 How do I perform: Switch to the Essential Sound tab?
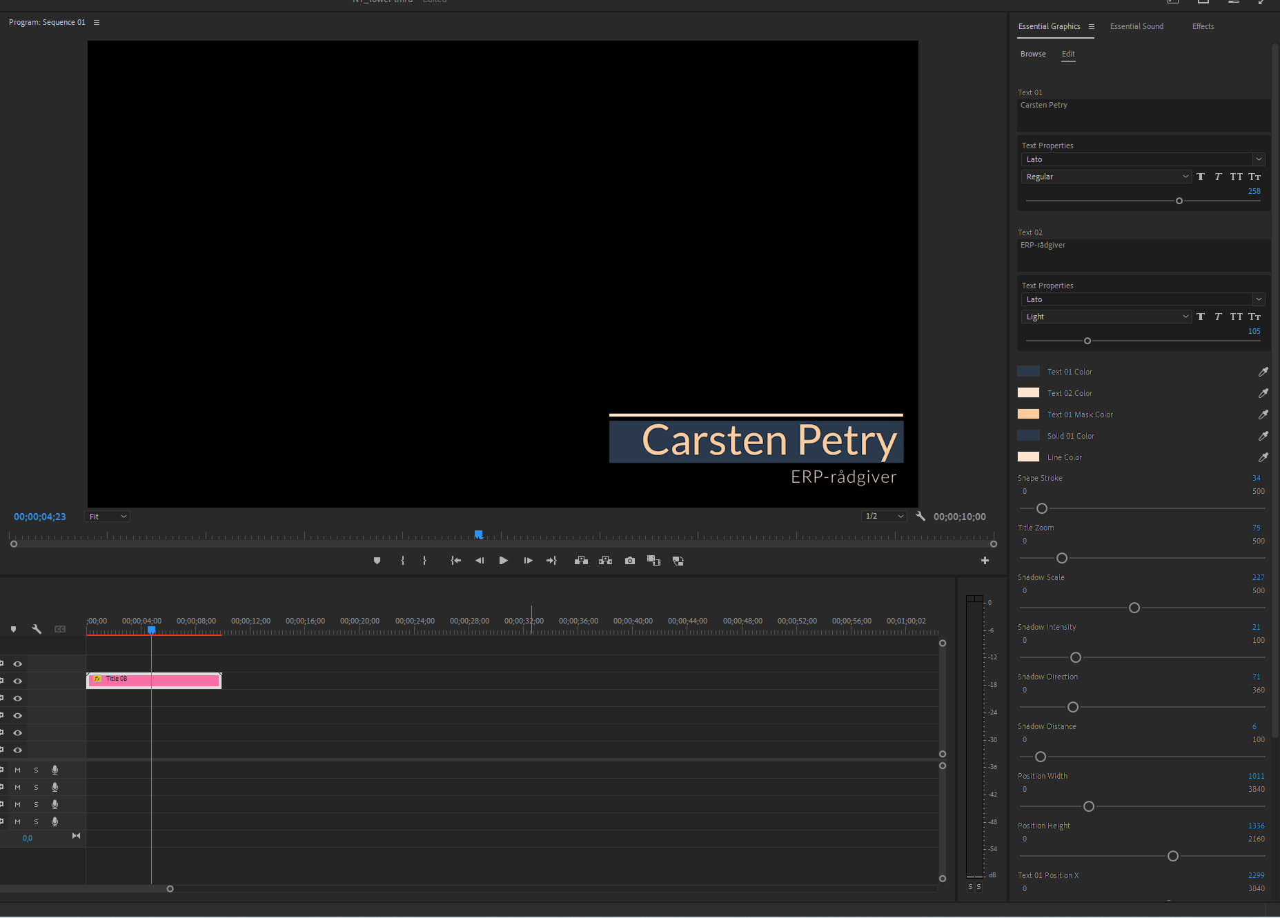(x=1136, y=26)
